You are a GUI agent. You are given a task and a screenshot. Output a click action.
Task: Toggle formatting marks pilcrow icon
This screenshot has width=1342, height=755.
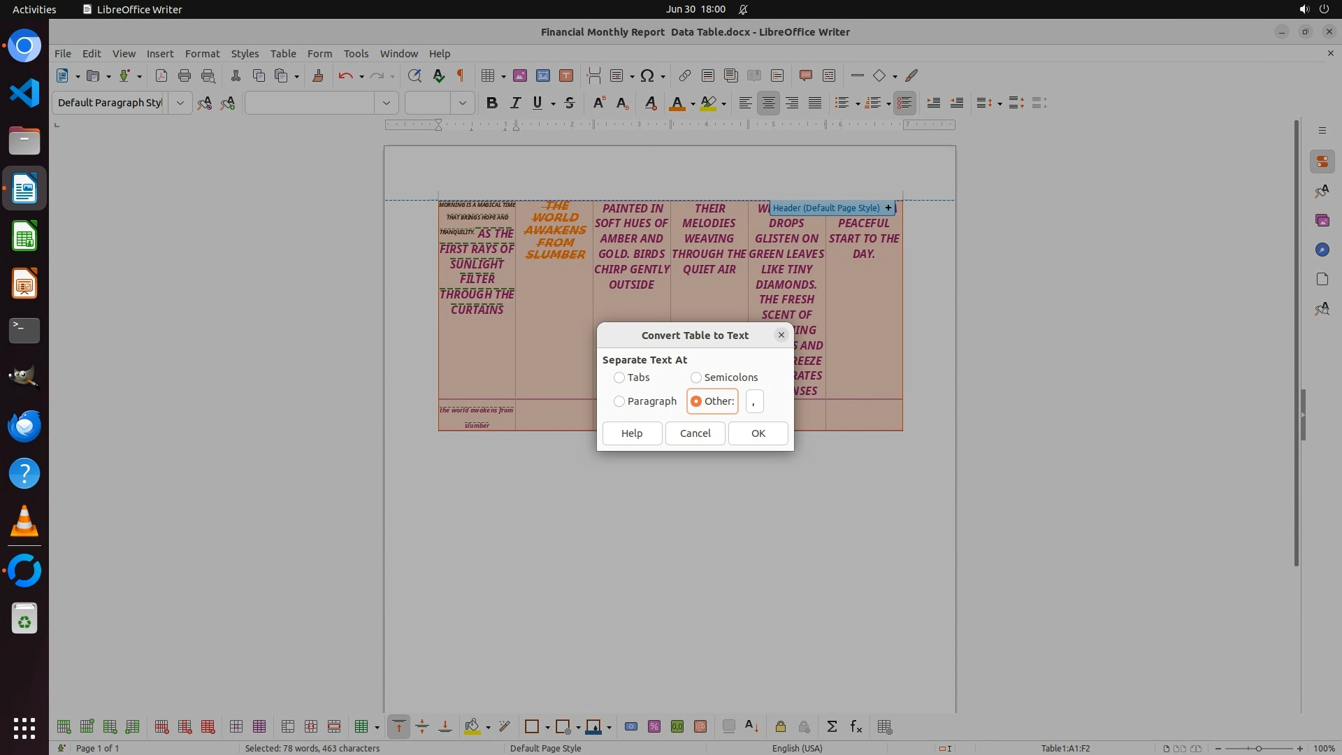tap(460, 75)
